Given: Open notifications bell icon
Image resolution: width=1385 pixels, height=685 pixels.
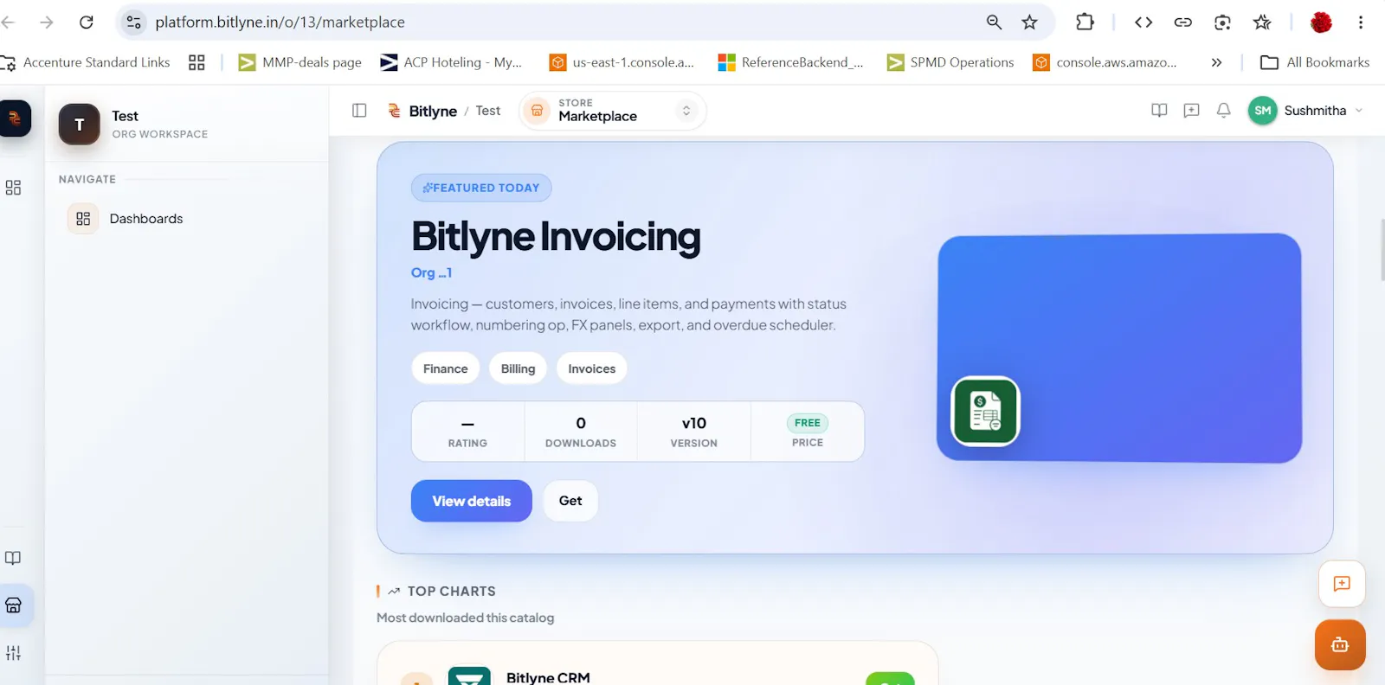Looking at the screenshot, I should (1223, 111).
